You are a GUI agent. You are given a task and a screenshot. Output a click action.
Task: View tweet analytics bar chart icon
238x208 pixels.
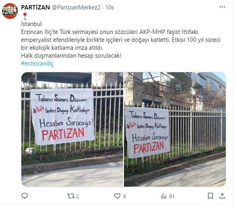pyautogui.click(x=164, y=196)
